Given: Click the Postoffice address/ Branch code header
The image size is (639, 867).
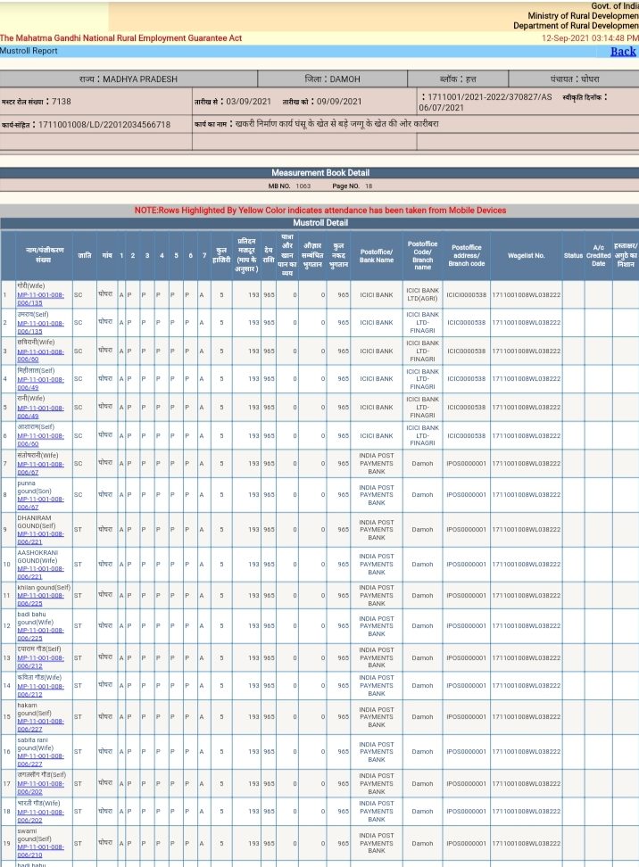Looking at the screenshot, I should point(467,255).
